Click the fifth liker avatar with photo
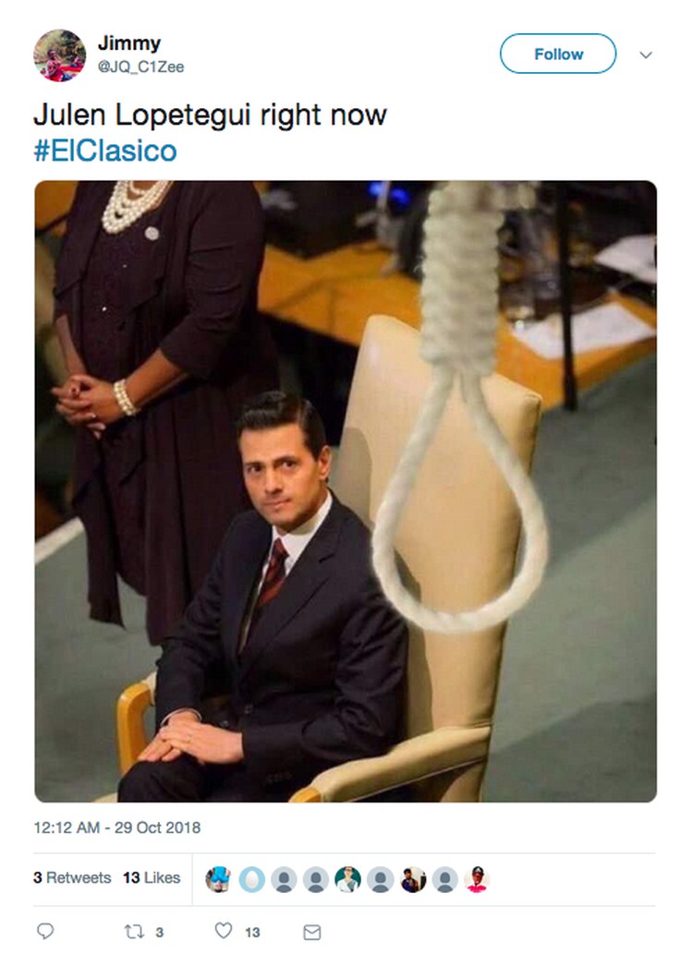The image size is (693, 965). pyautogui.click(x=348, y=879)
